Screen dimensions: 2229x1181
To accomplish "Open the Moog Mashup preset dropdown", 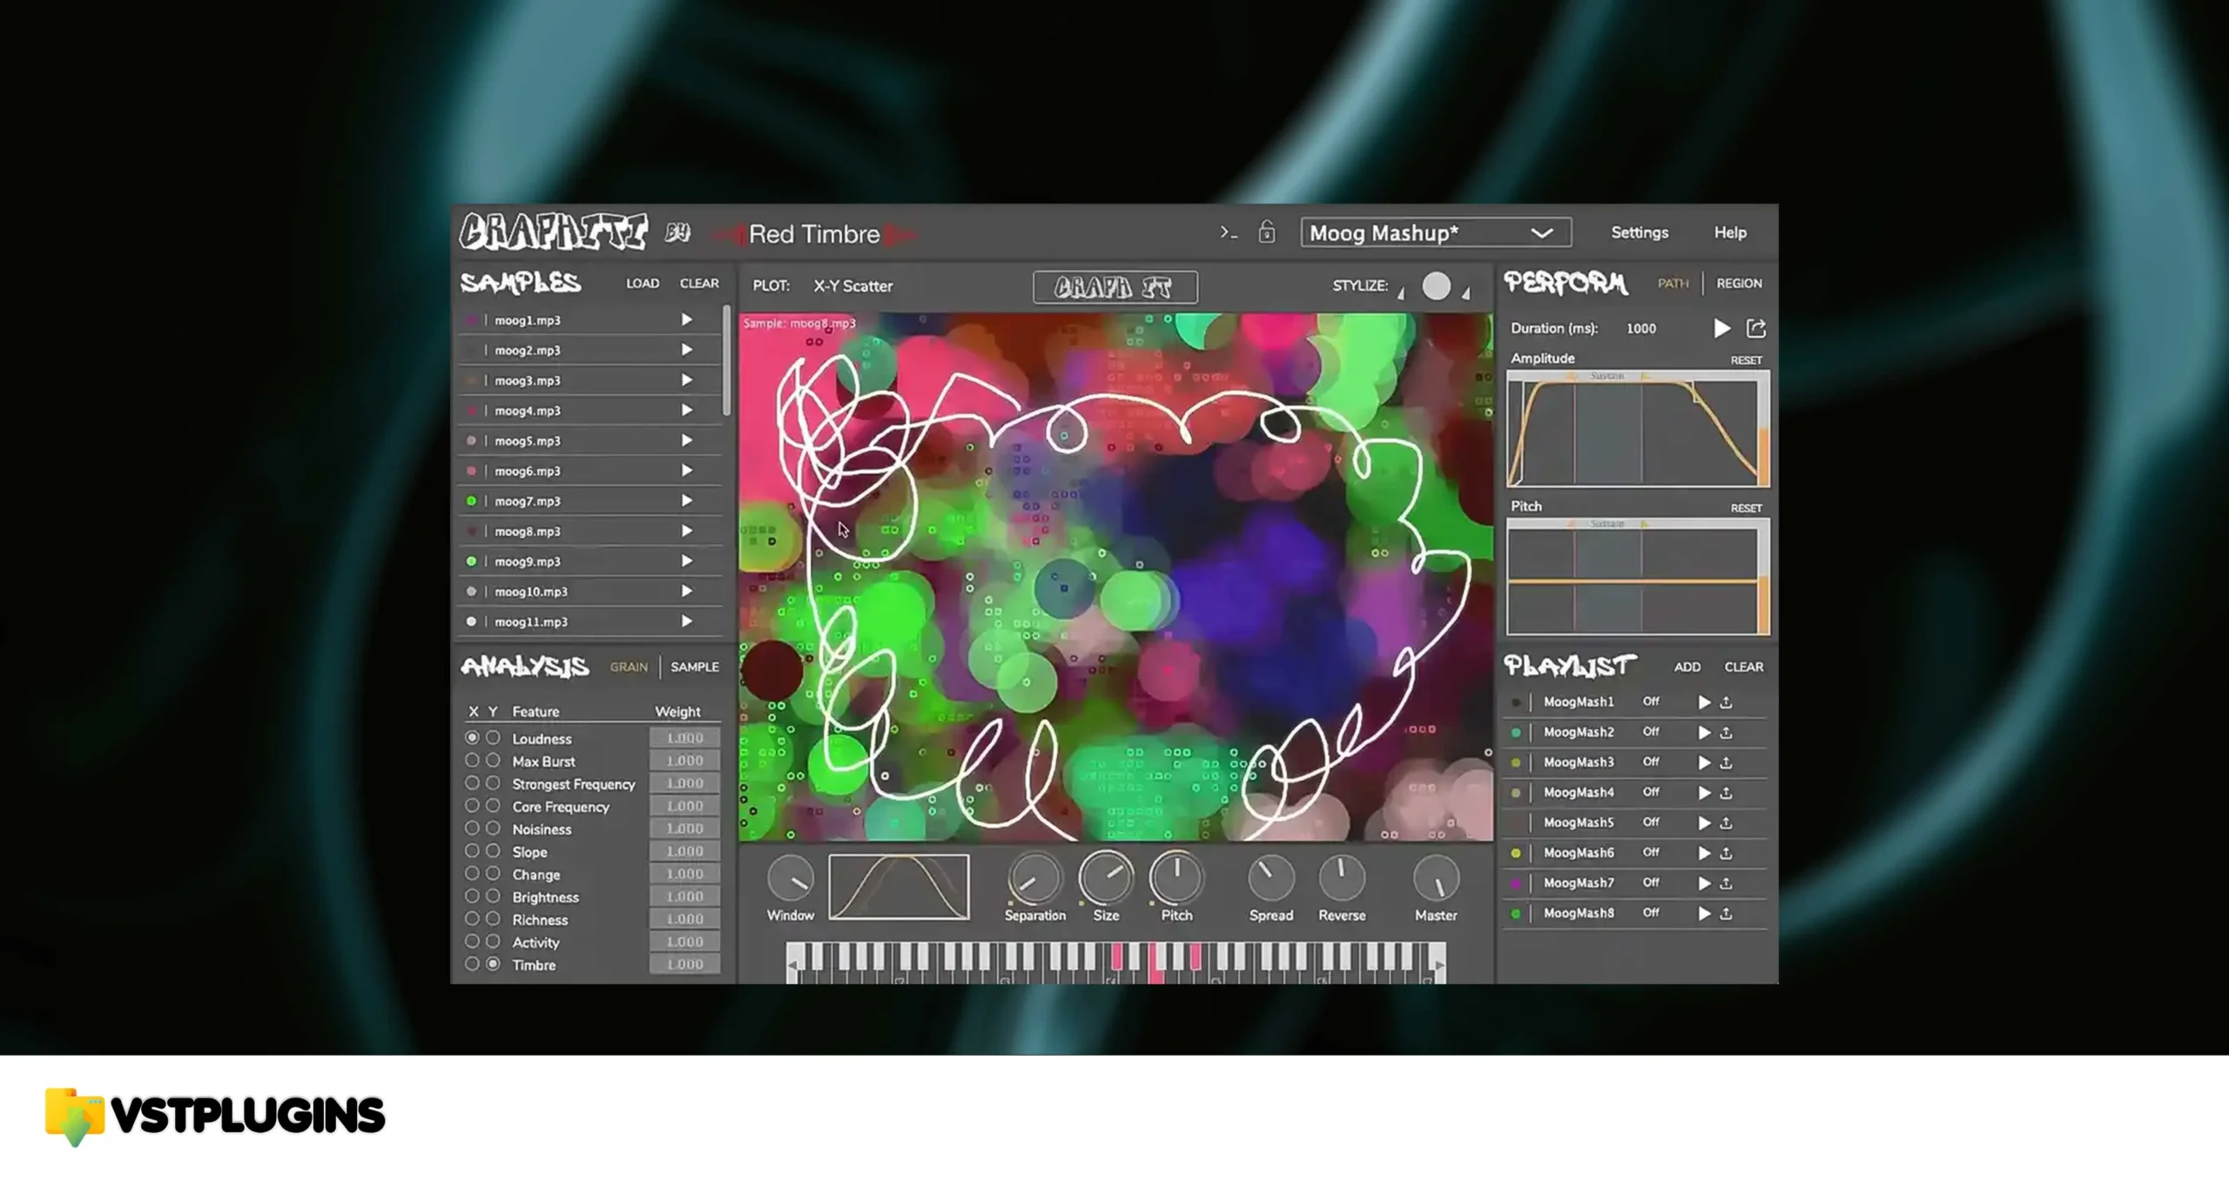I will 1436,232.
